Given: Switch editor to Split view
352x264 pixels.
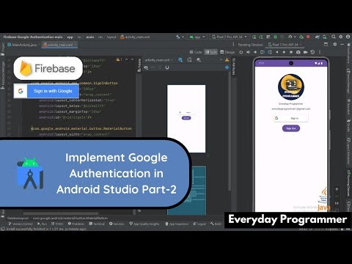Looking at the screenshot, I should (x=211, y=52).
